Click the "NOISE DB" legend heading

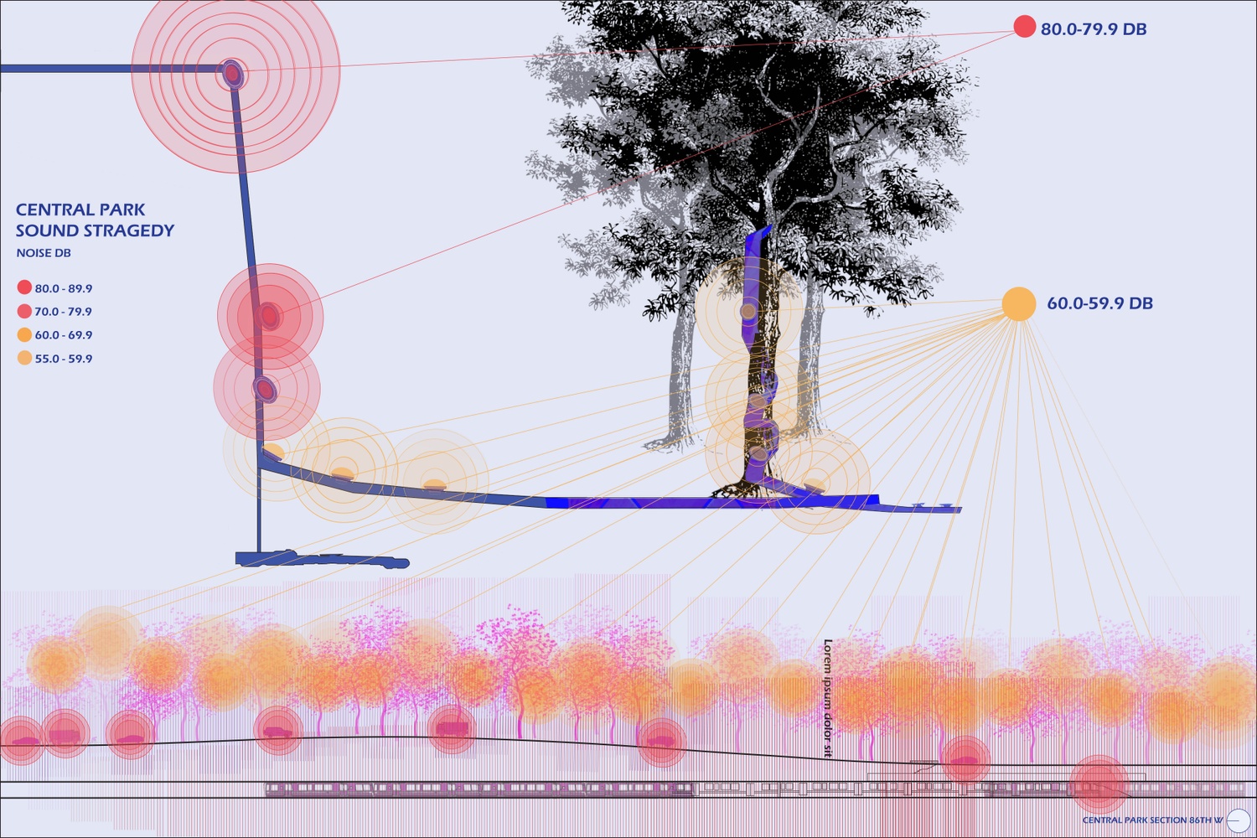pyautogui.click(x=44, y=253)
